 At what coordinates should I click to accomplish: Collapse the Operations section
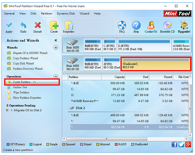56,76
